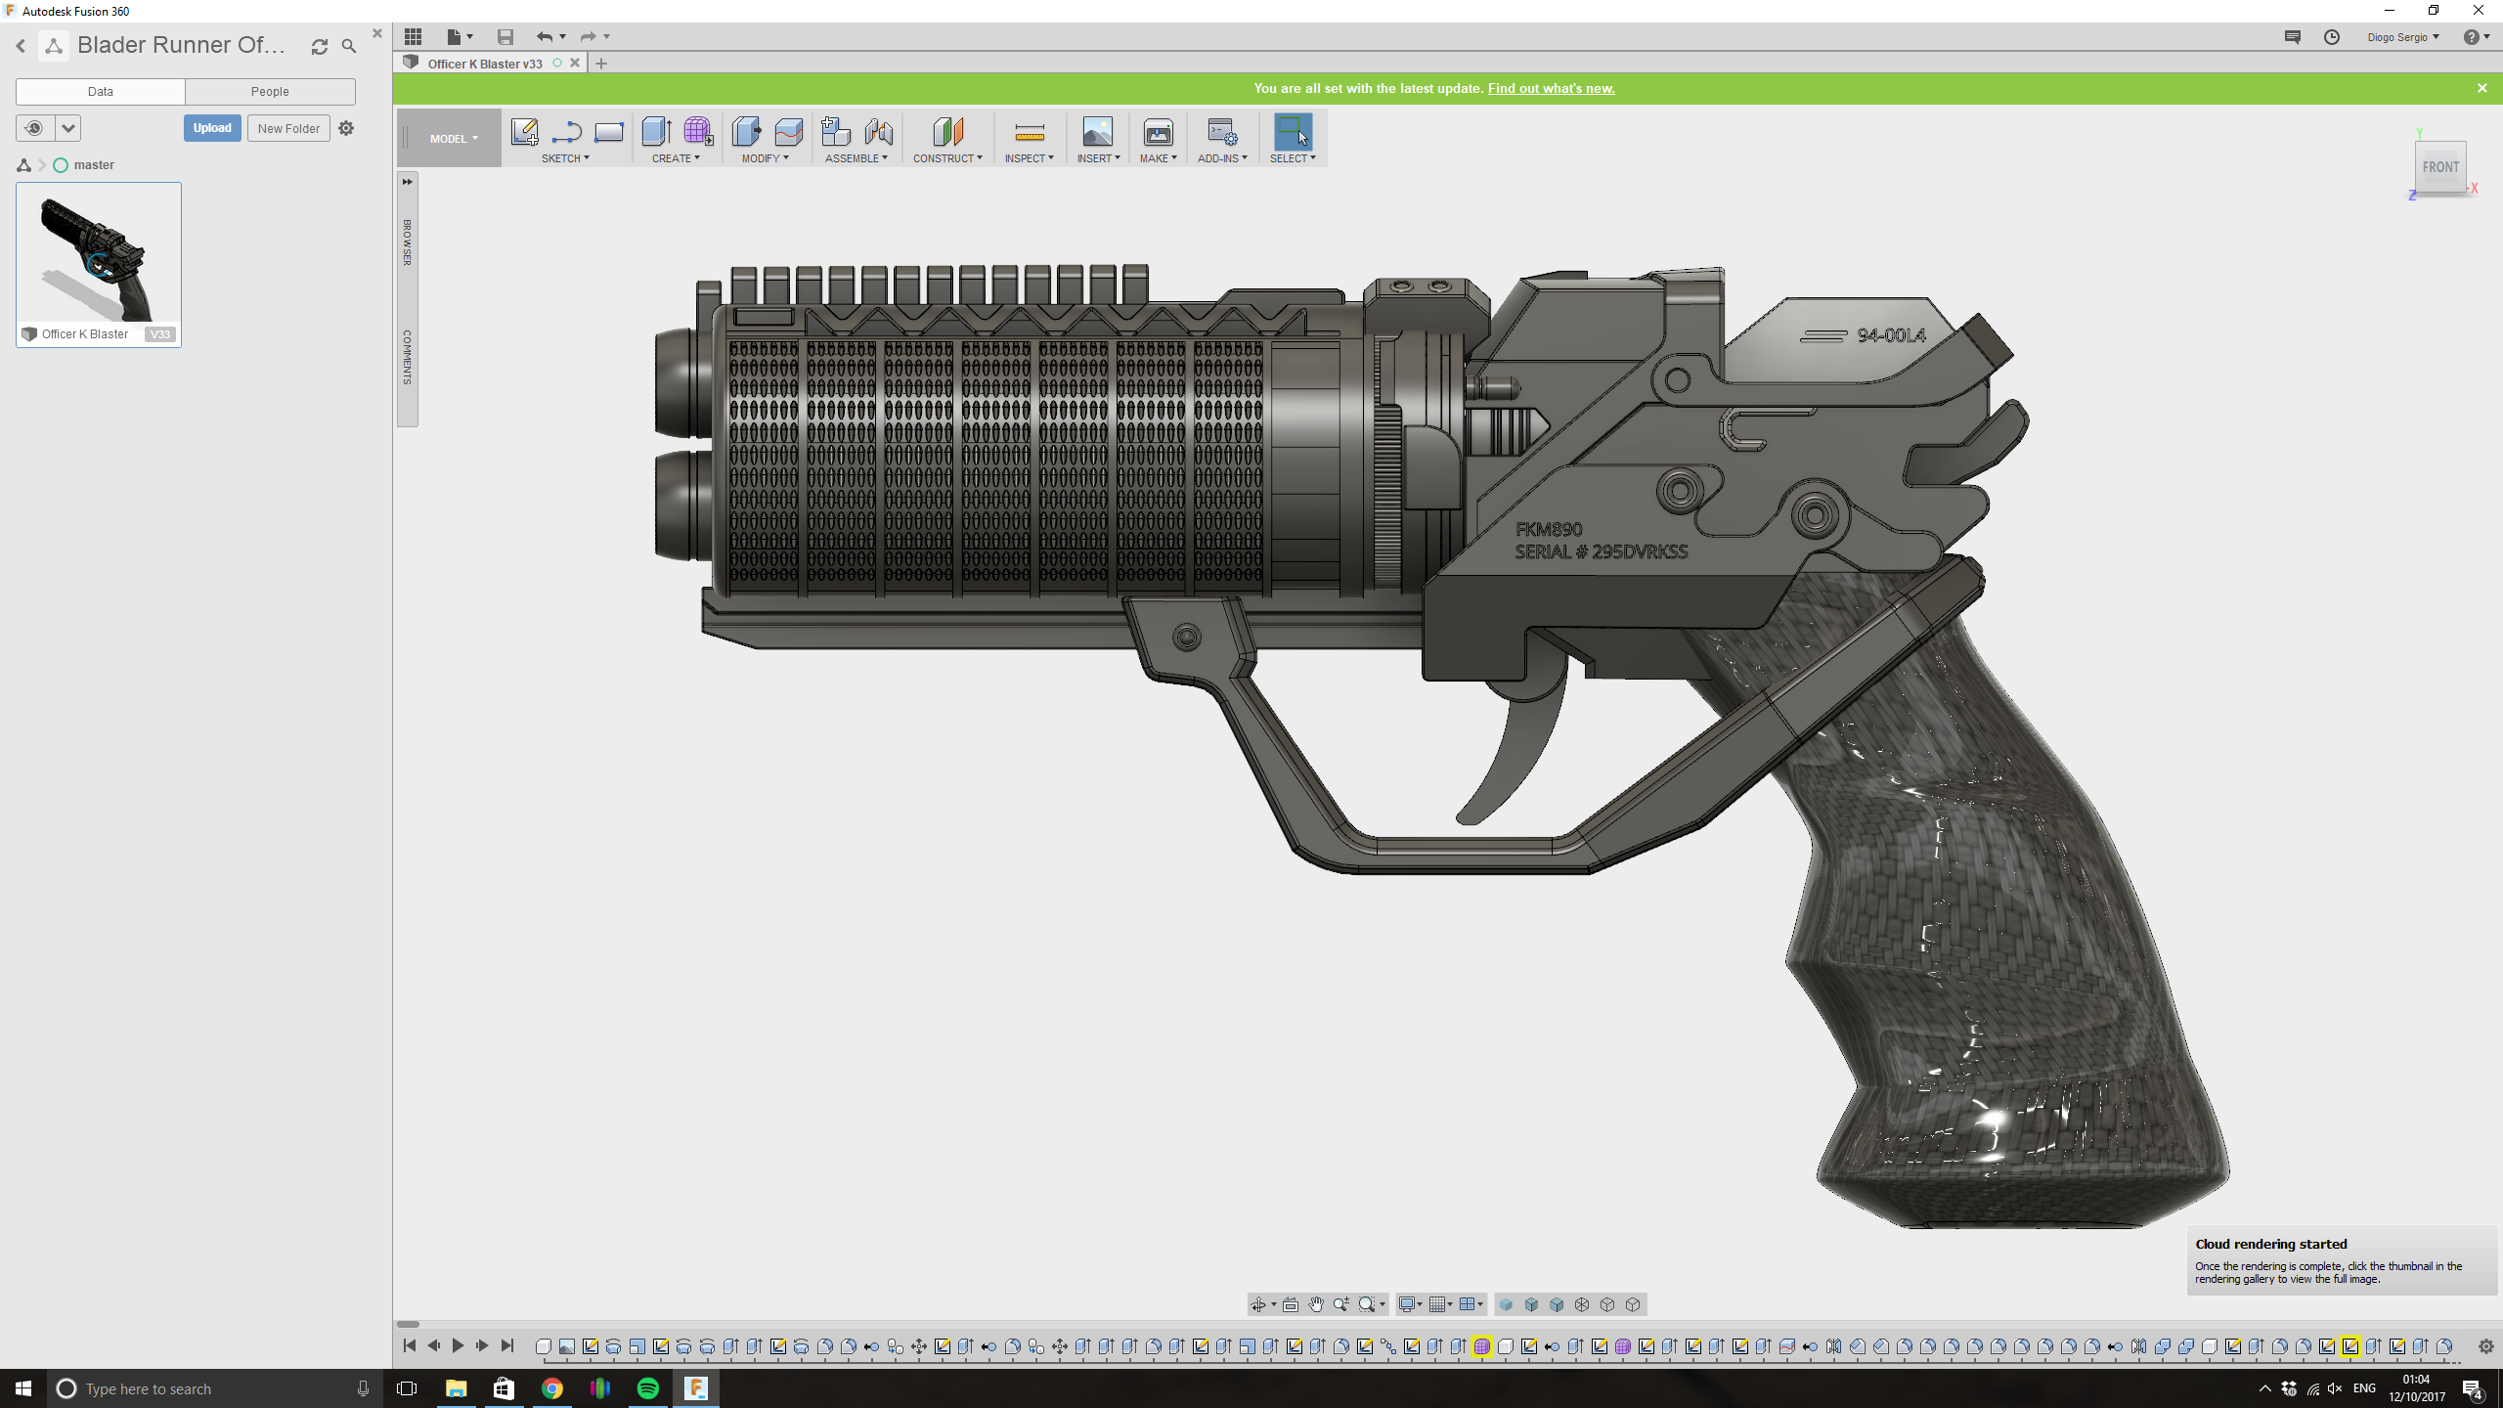Switch to Shaded with Visible Edges Only
This screenshot has height=1408, width=2503.
pyautogui.click(x=1557, y=1304)
